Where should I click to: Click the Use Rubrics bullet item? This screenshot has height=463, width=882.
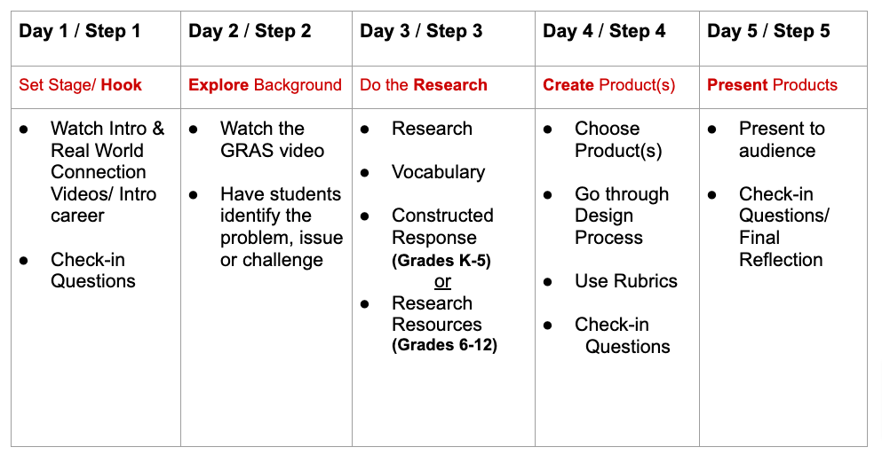pos(626,281)
